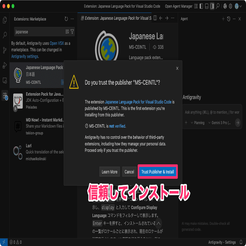
Task: Click Antigravity - Settings in status bar
Action: coord(222,242)
